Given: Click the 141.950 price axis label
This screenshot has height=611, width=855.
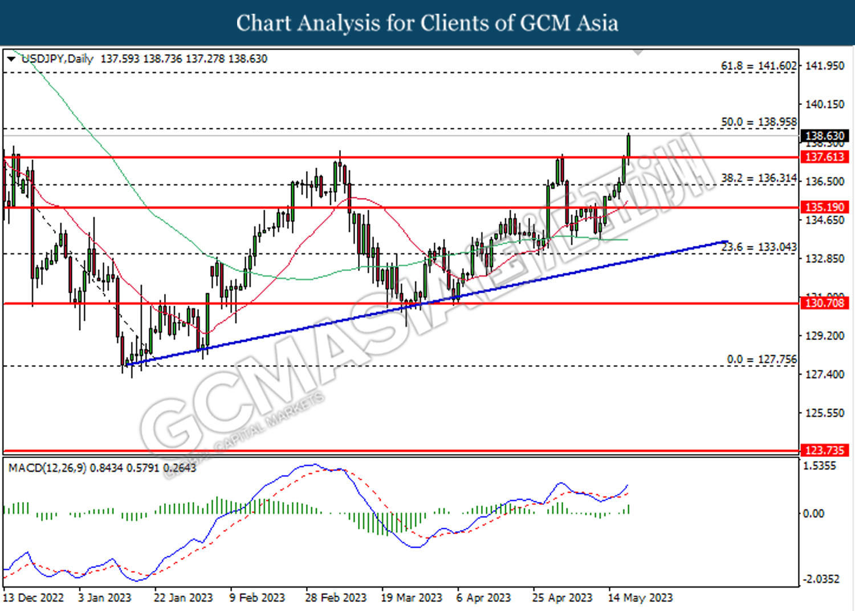Looking at the screenshot, I should coord(824,66).
